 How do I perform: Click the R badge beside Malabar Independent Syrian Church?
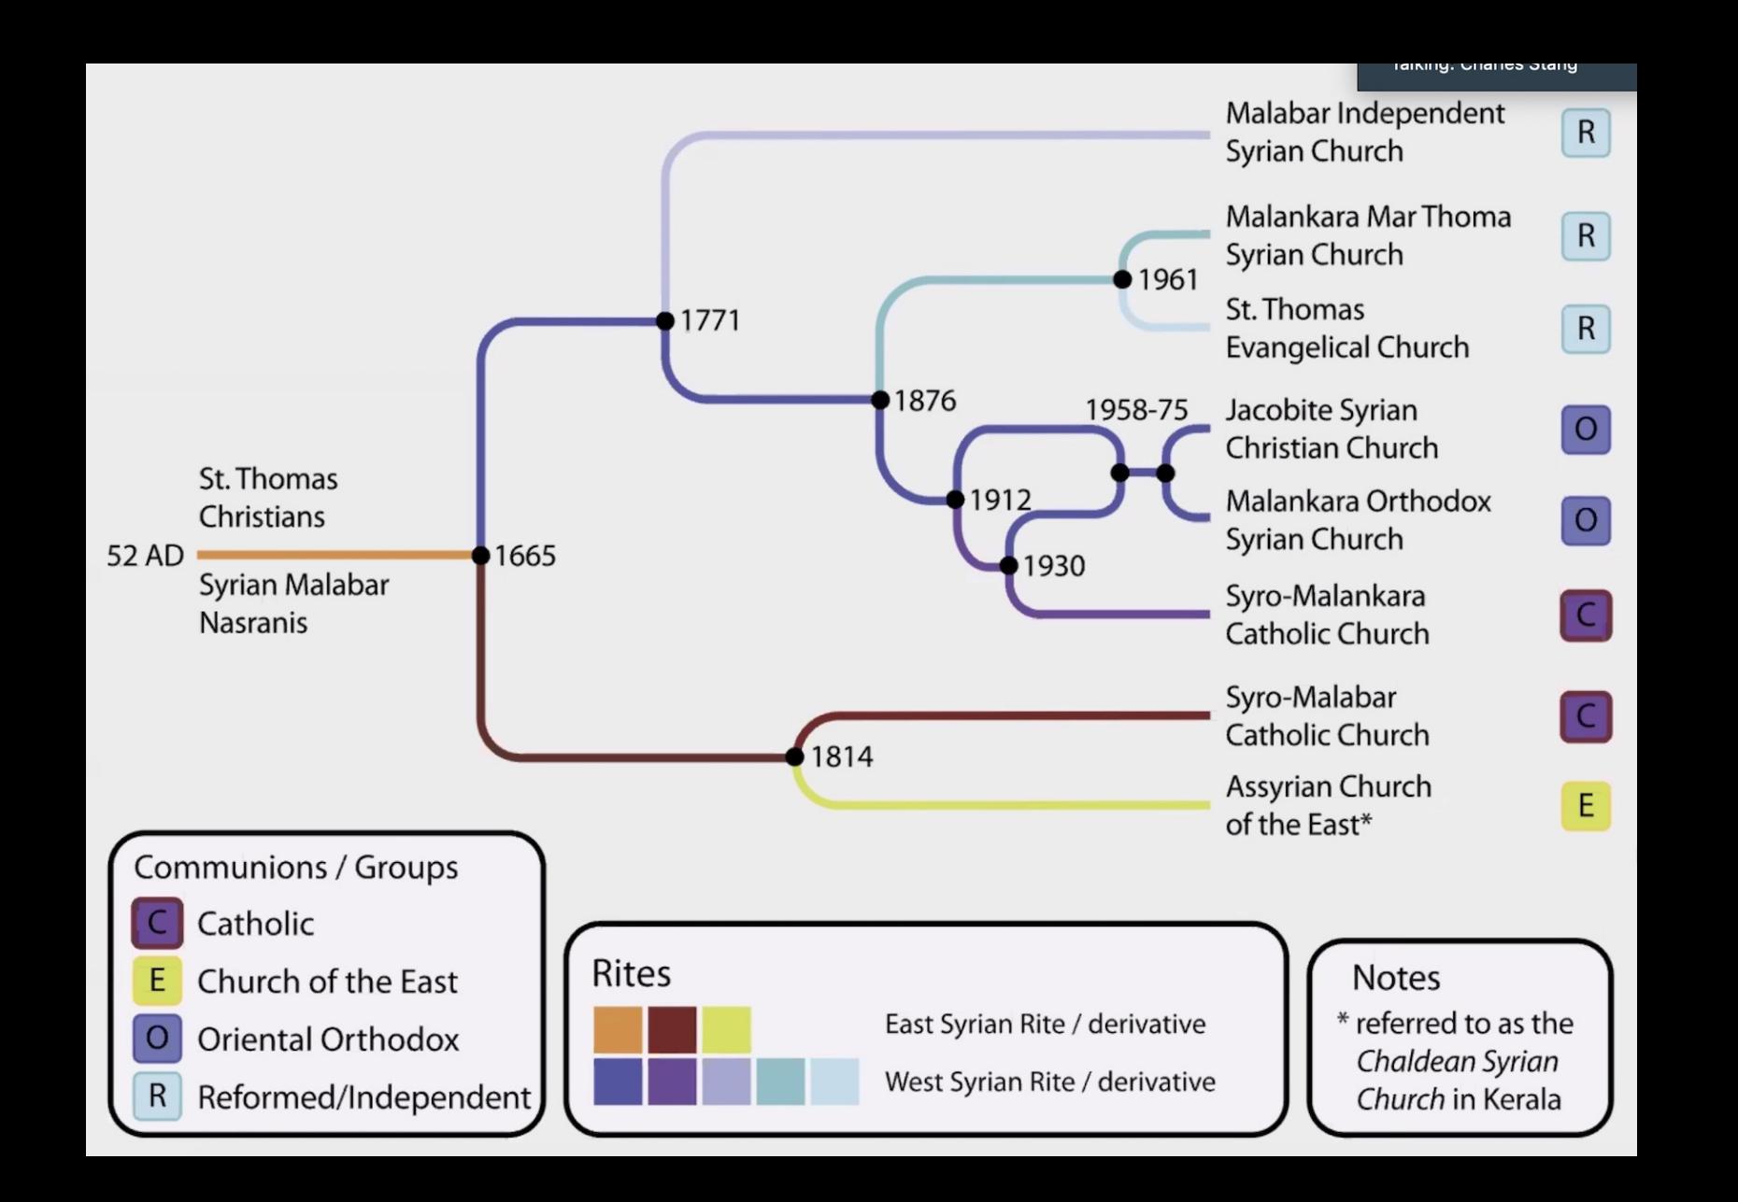point(1585,133)
